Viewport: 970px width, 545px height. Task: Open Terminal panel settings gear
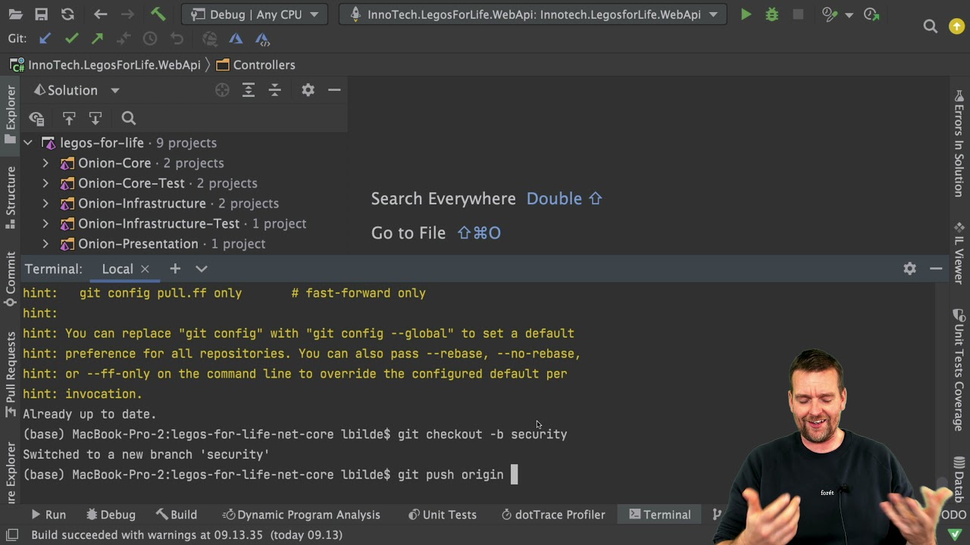909,269
